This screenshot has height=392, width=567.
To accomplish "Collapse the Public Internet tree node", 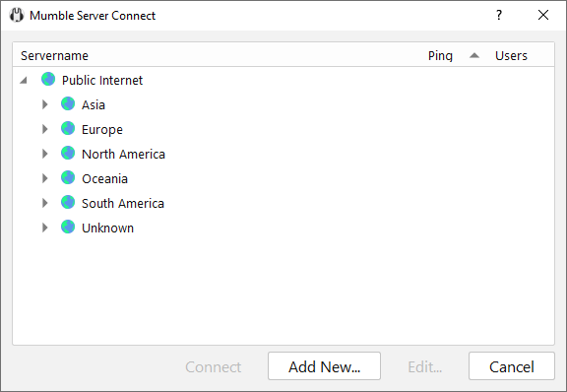I will 24,80.
